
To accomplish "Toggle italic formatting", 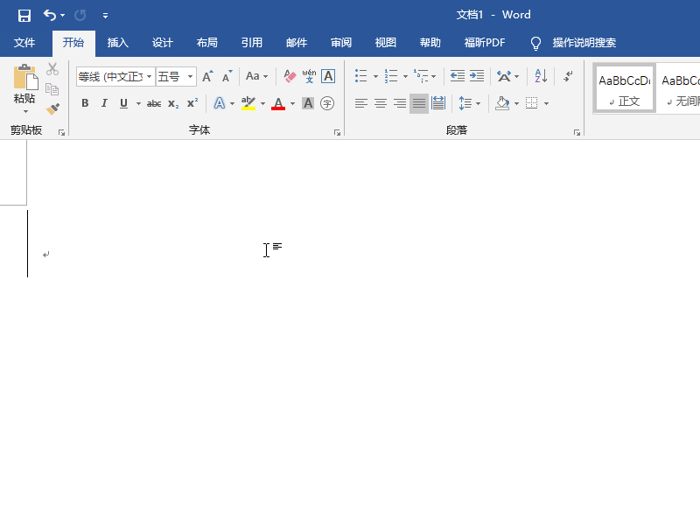I will [x=104, y=103].
